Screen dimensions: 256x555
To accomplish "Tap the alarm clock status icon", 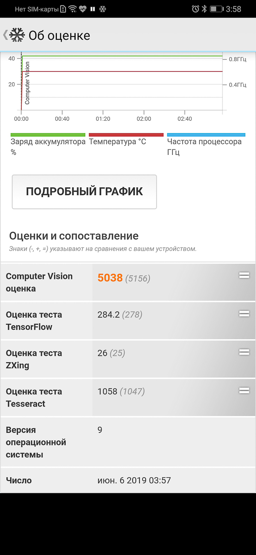I will [x=195, y=9].
